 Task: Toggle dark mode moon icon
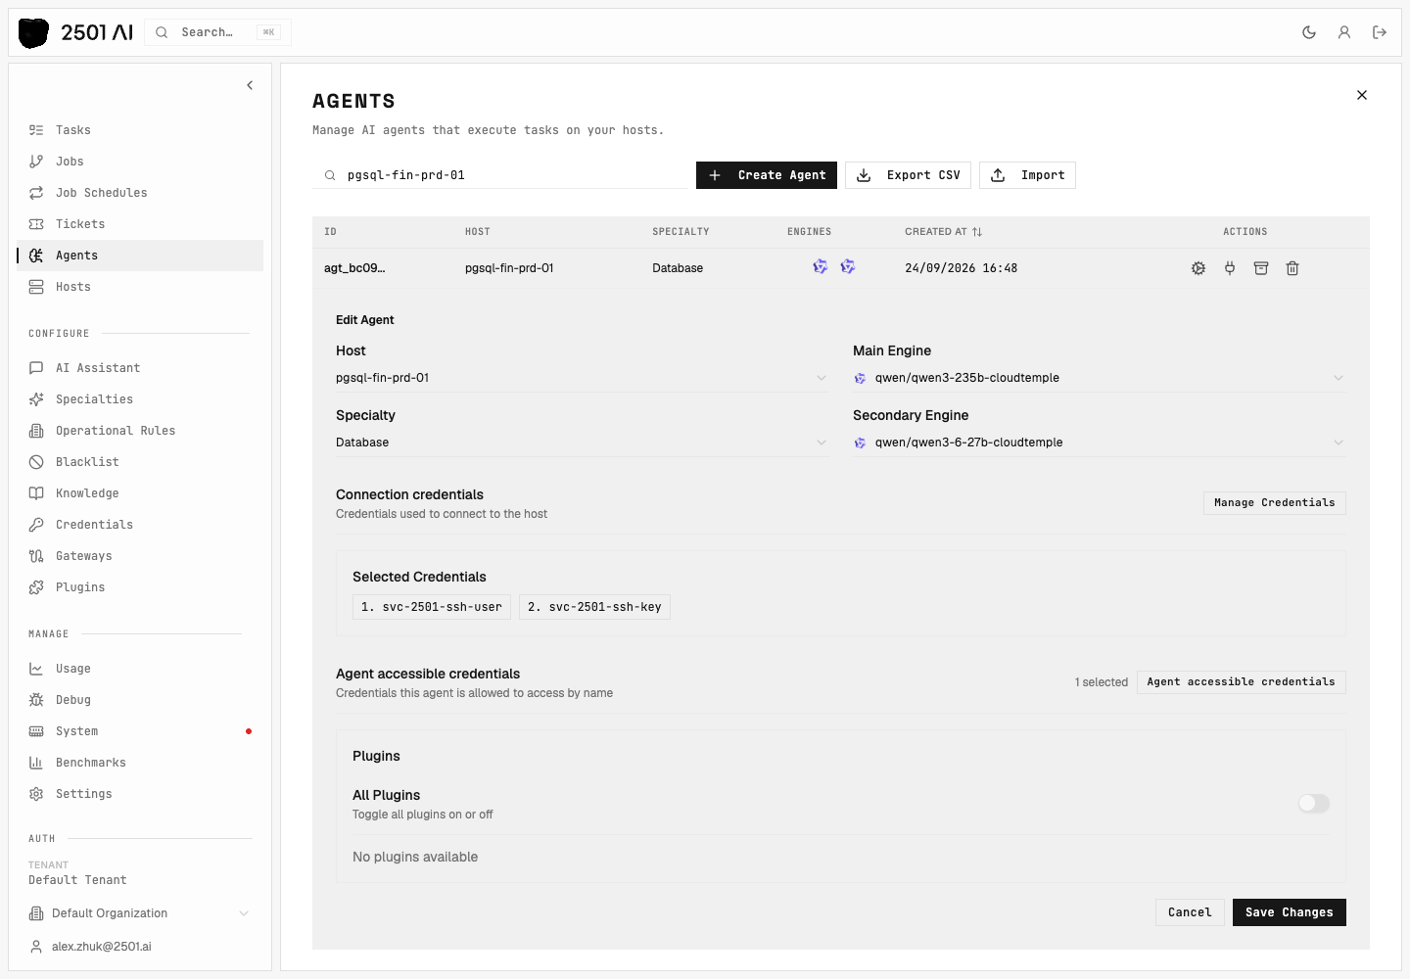(x=1309, y=32)
